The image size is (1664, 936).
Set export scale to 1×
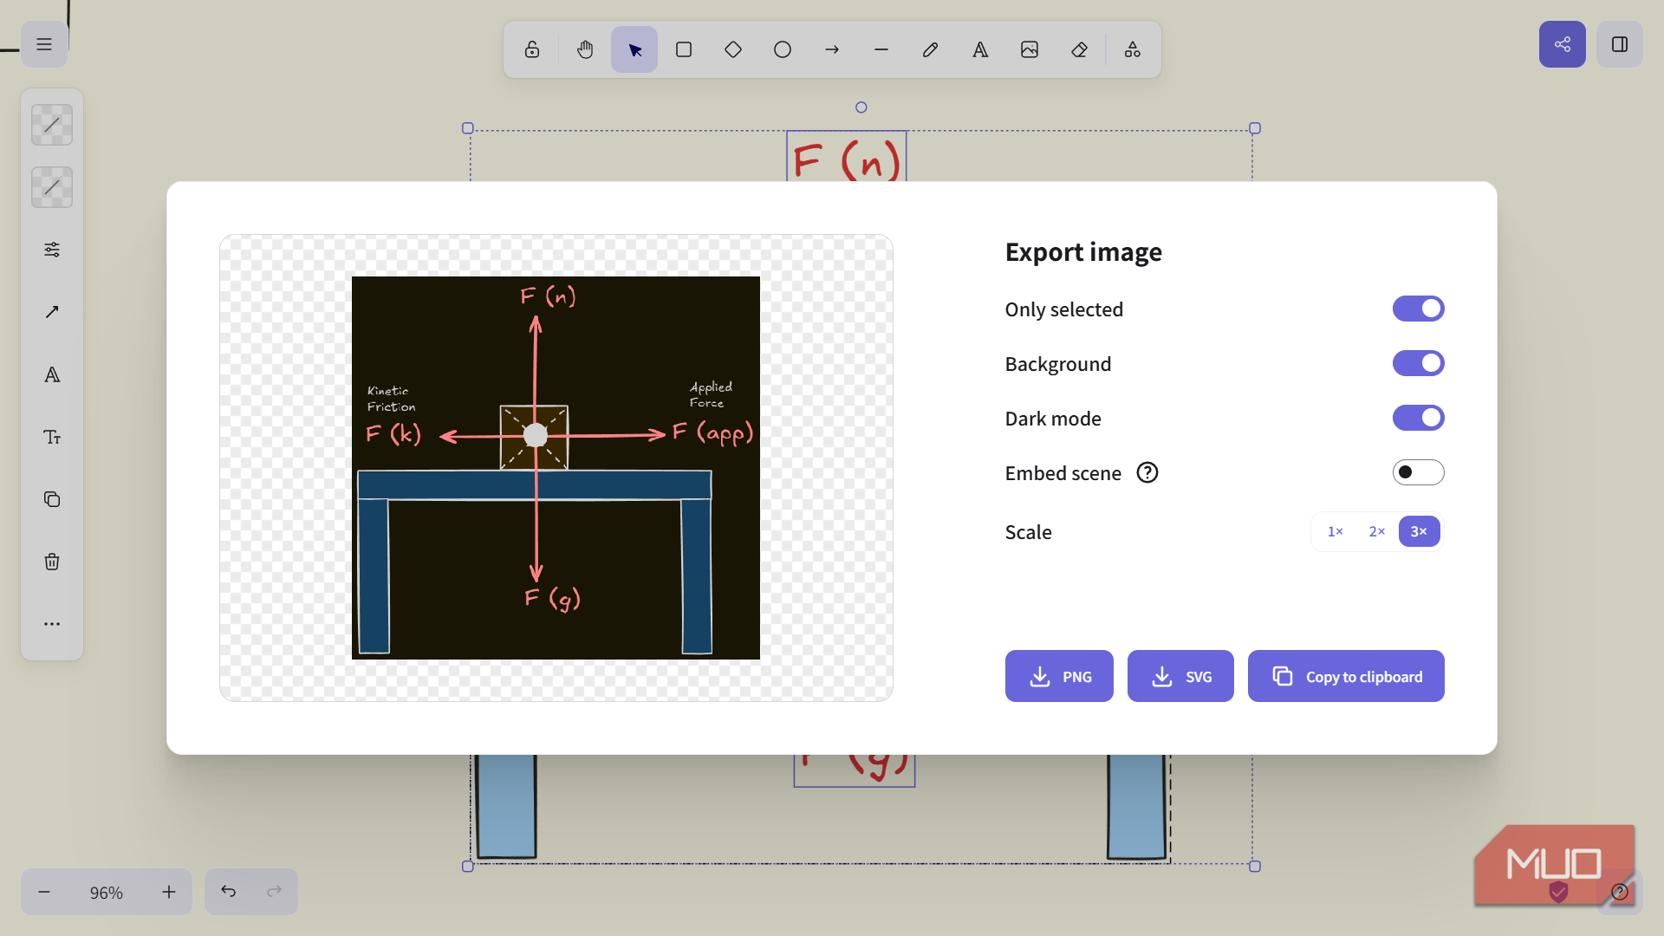1336,531
